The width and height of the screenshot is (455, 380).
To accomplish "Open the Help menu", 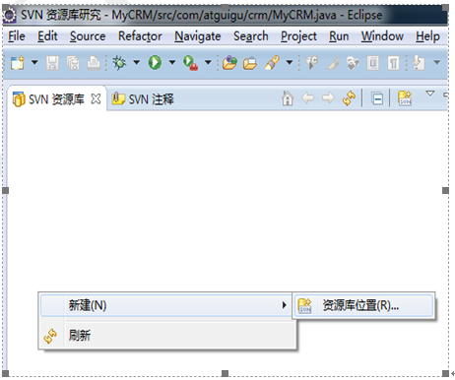I will tap(427, 36).
